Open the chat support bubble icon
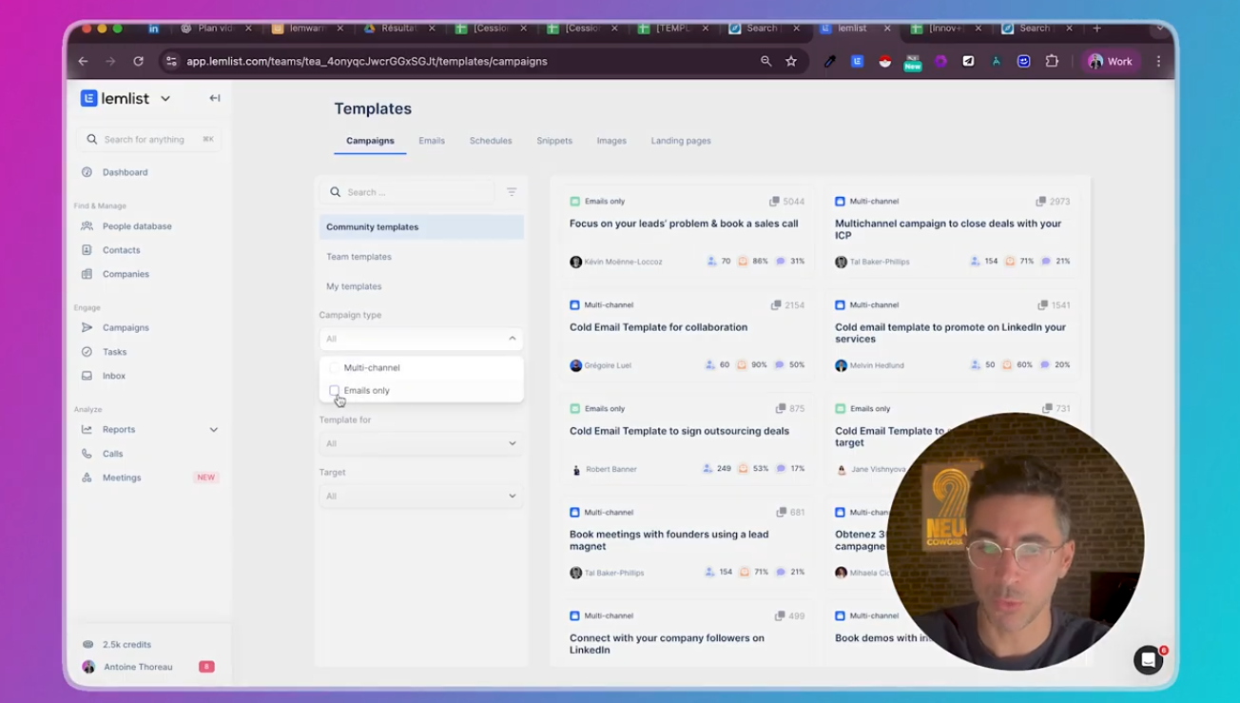 (x=1149, y=659)
